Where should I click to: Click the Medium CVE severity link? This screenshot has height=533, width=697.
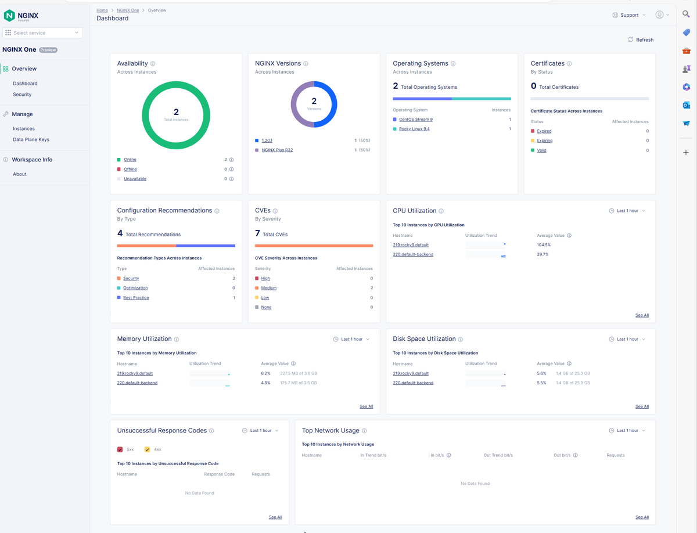(x=269, y=288)
